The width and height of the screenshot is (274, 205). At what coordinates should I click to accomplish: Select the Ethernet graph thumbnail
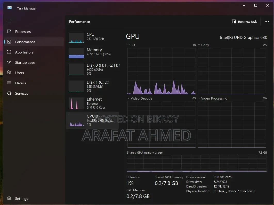coord(76,103)
